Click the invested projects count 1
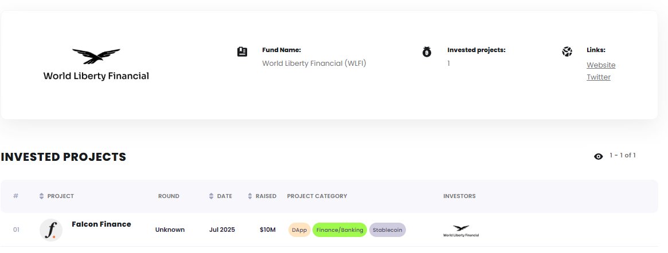The height and width of the screenshot is (253, 668). (x=448, y=64)
